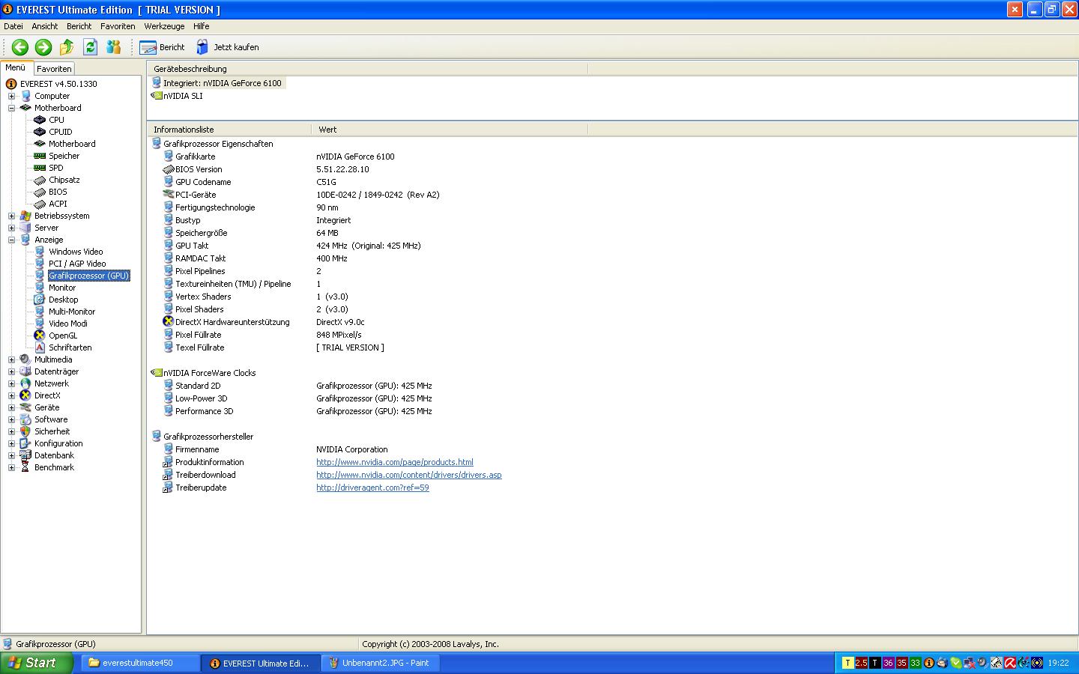Click the Informationsliste column header
The width and height of the screenshot is (1079, 674).
point(229,130)
